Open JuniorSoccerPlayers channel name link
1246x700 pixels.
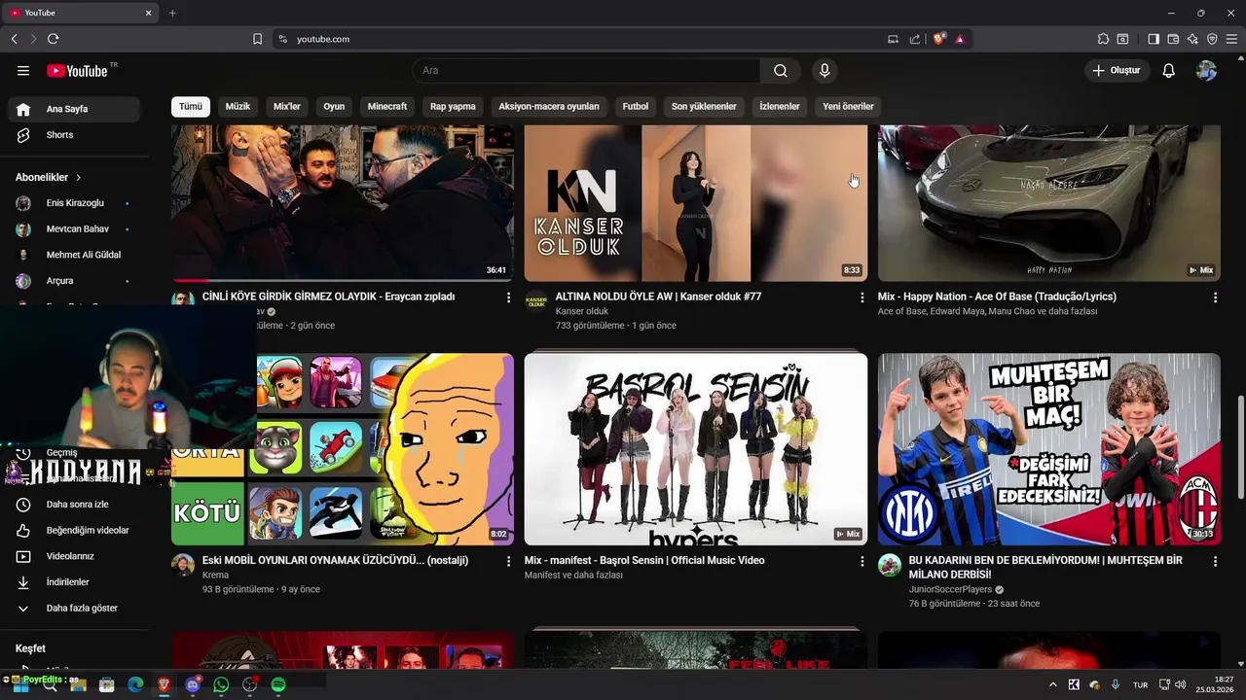pos(950,589)
